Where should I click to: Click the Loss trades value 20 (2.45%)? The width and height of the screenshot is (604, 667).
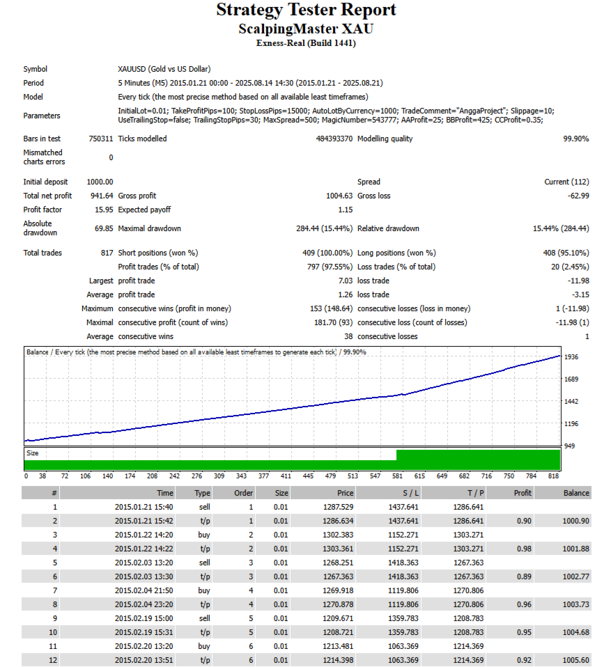click(x=570, y=267)
